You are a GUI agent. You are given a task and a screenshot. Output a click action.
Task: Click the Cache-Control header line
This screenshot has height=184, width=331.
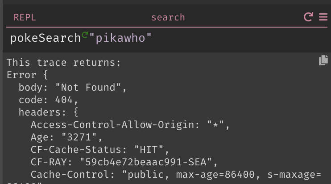click(x=176, y=175)
